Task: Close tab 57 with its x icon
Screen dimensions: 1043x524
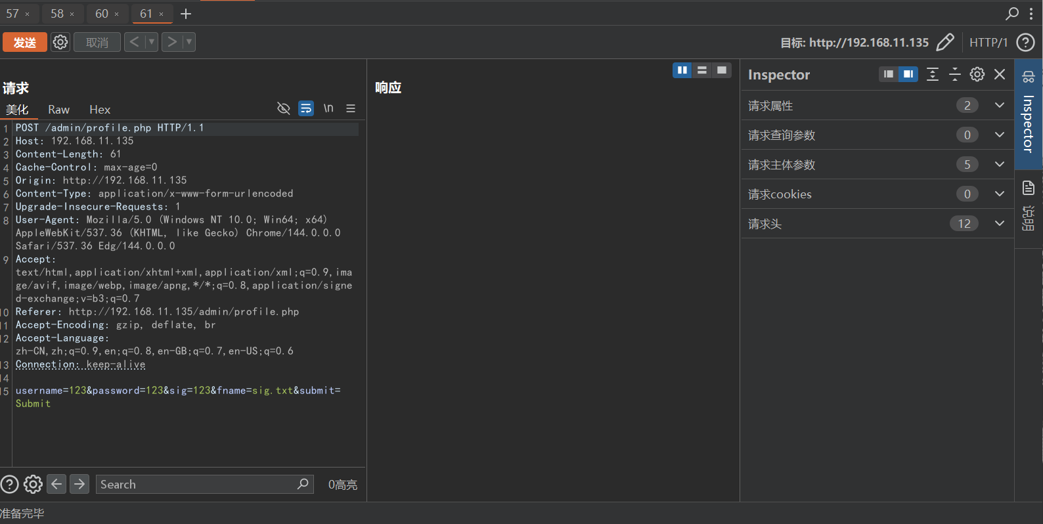Action: pyautogui.click(x=28, y=14)
